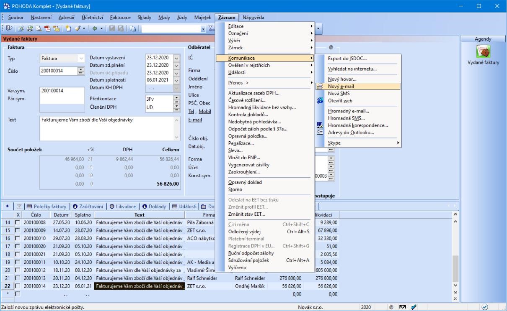Click the Outlook card icon by Adresy do Outlooku
Image resolution: width=507 pixels, height=311 pixels.
click(320, 133)
